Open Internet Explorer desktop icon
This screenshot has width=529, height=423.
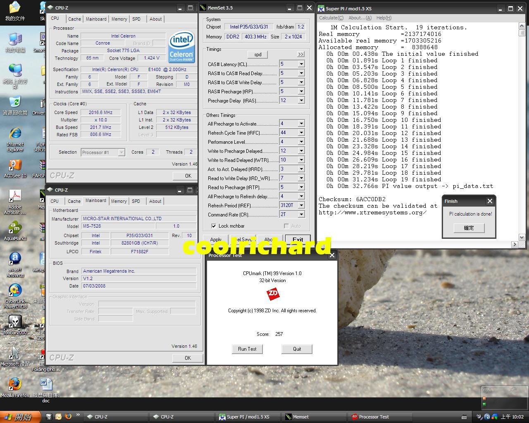tap(15, 140)
